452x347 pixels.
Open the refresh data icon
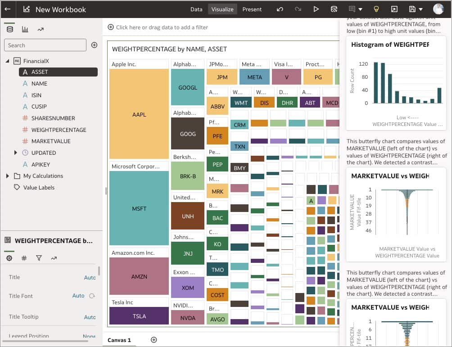pos(334,9)
